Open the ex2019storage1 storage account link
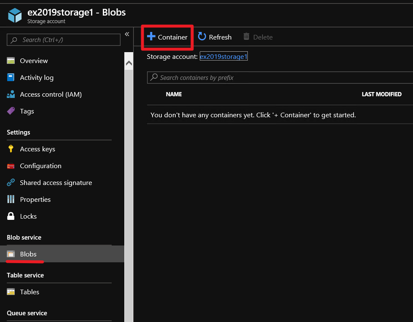Screen dimensions: 413x322 tap(224, 56)
